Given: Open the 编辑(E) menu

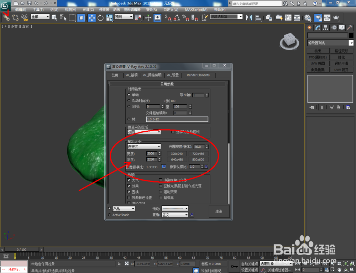Looking at the screenshot, I should pos(21,10).
